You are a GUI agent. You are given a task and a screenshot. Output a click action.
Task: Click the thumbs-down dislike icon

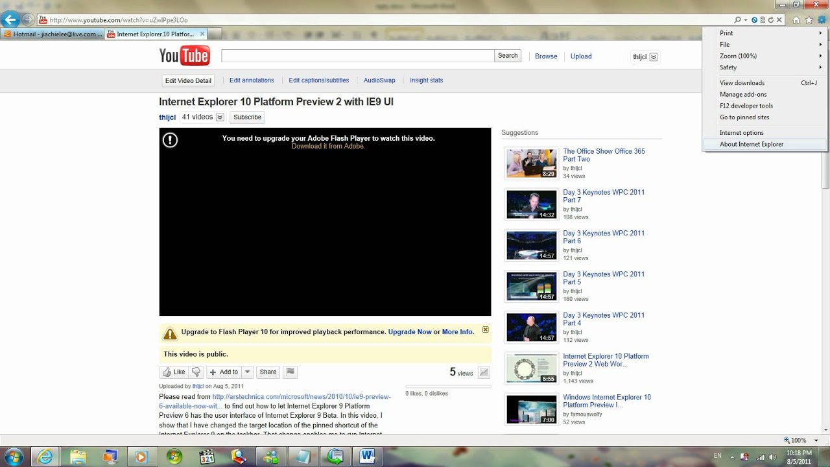click(x=196, y=372)
